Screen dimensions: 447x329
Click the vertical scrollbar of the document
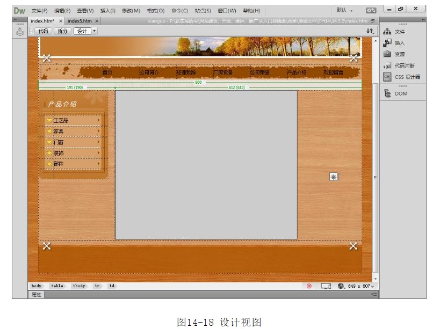375,161
